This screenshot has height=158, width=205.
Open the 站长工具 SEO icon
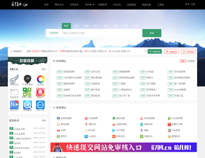coord(40,105)
